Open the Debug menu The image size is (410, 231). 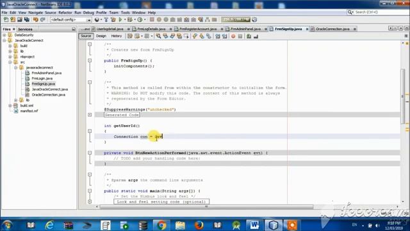coord(88,13)
